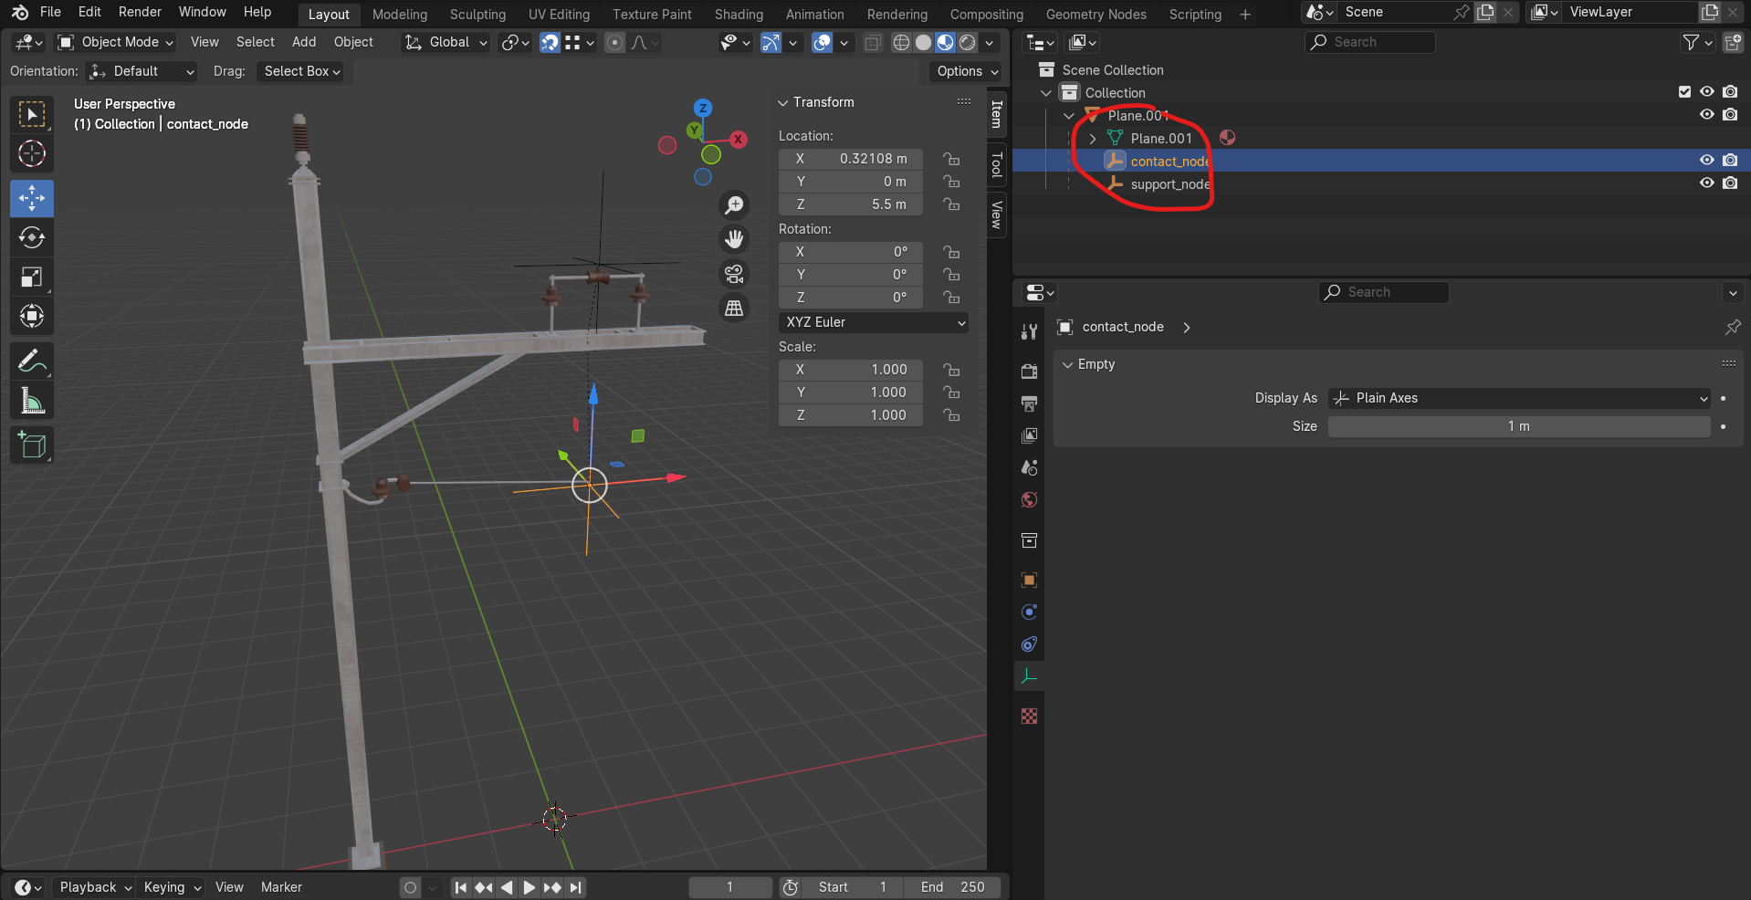Hide contact_node in viewport
Viewport: 1751px width, 900px height.
(1706, 161)
